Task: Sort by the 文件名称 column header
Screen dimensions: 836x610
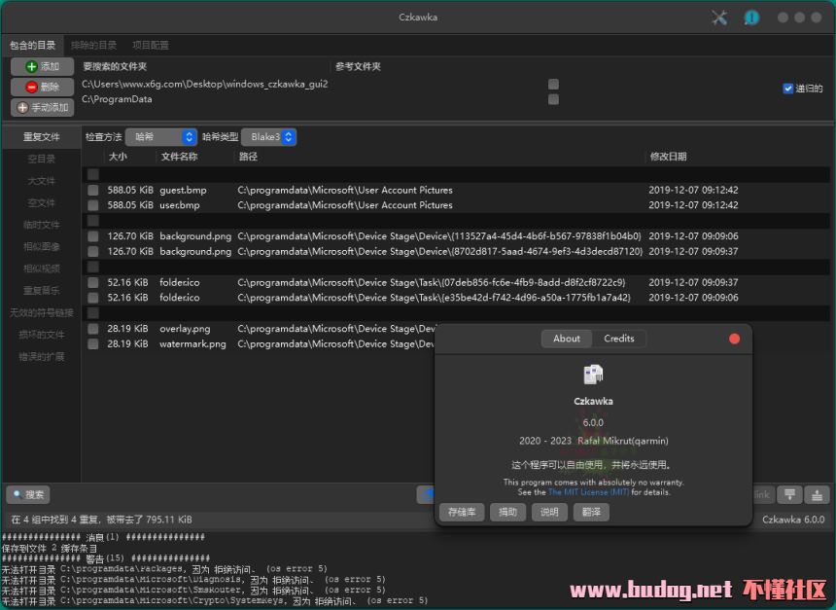Action: click(179, 157)
